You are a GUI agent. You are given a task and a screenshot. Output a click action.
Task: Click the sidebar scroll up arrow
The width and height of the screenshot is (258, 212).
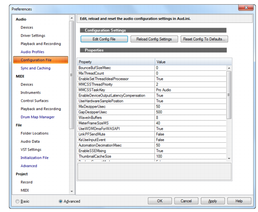tap(72, 18)
